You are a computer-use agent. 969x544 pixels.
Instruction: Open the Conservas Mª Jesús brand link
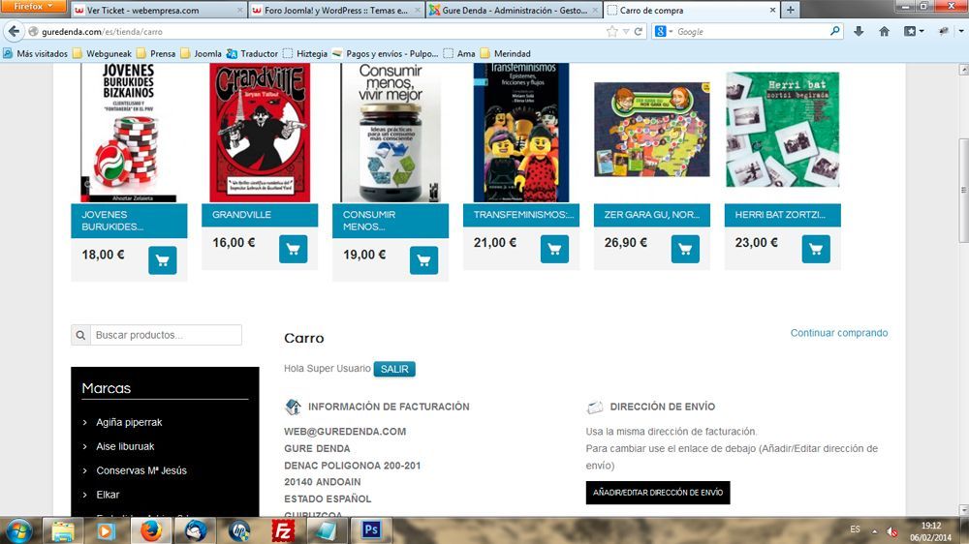click(141, 470)
